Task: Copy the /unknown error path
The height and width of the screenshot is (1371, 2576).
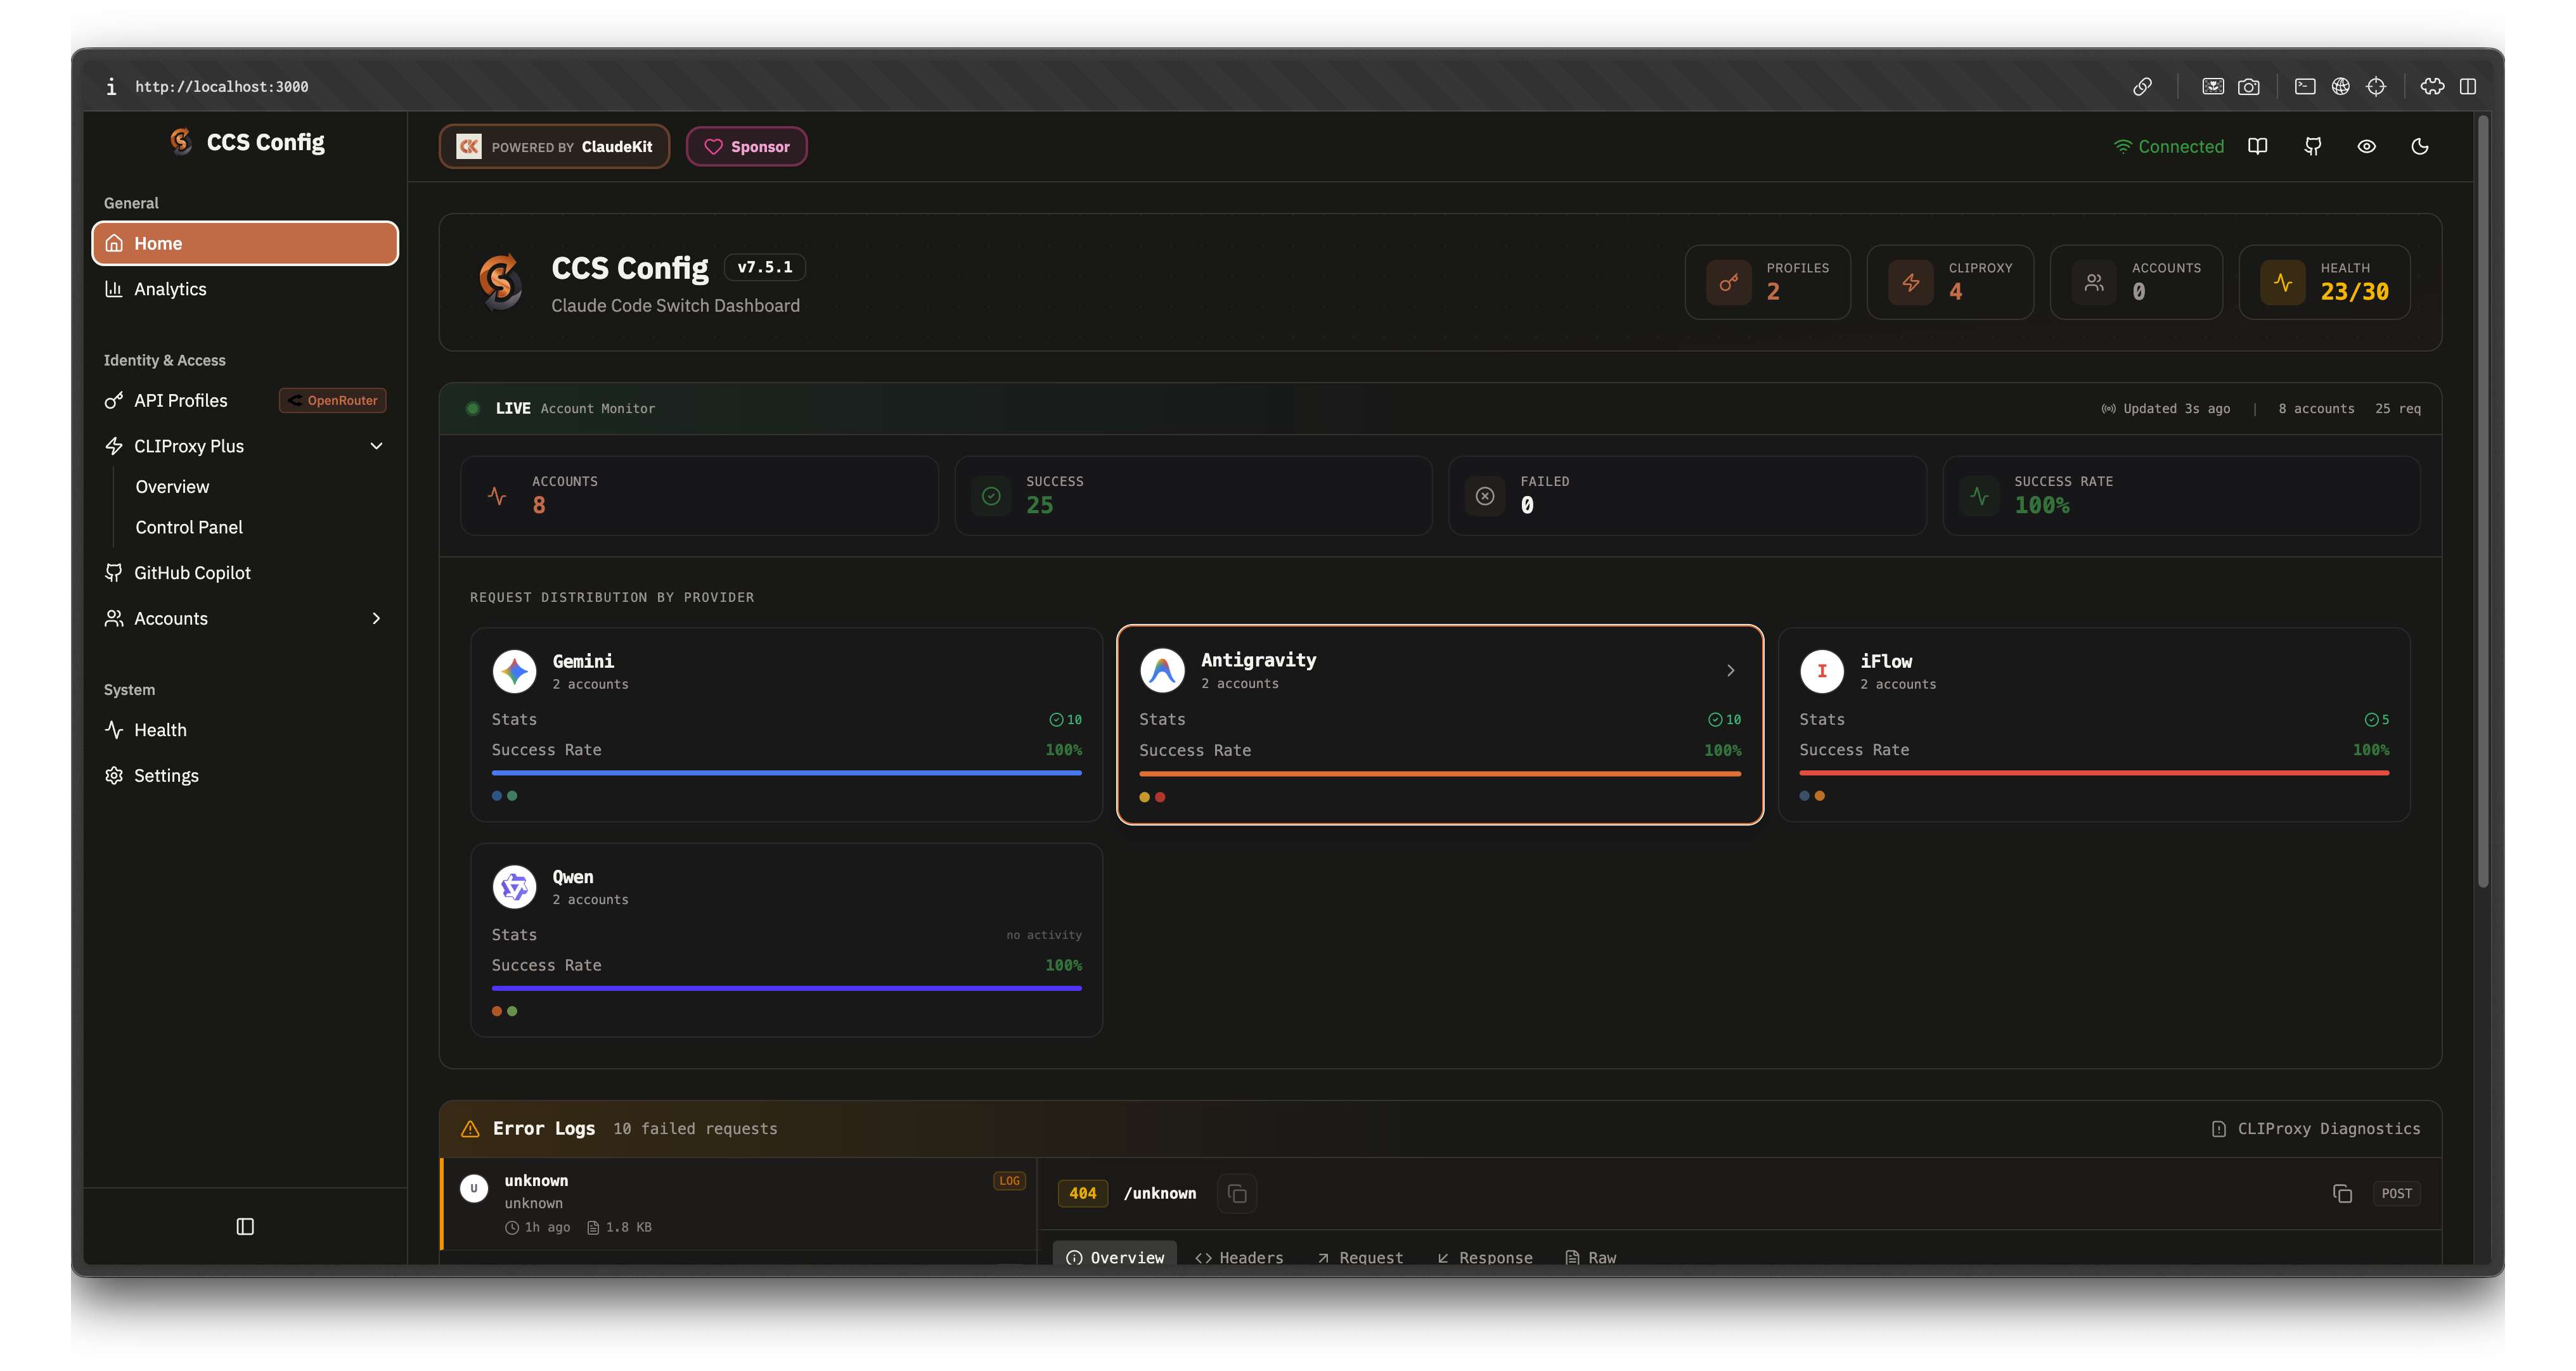Action: coord(1237,1193)
